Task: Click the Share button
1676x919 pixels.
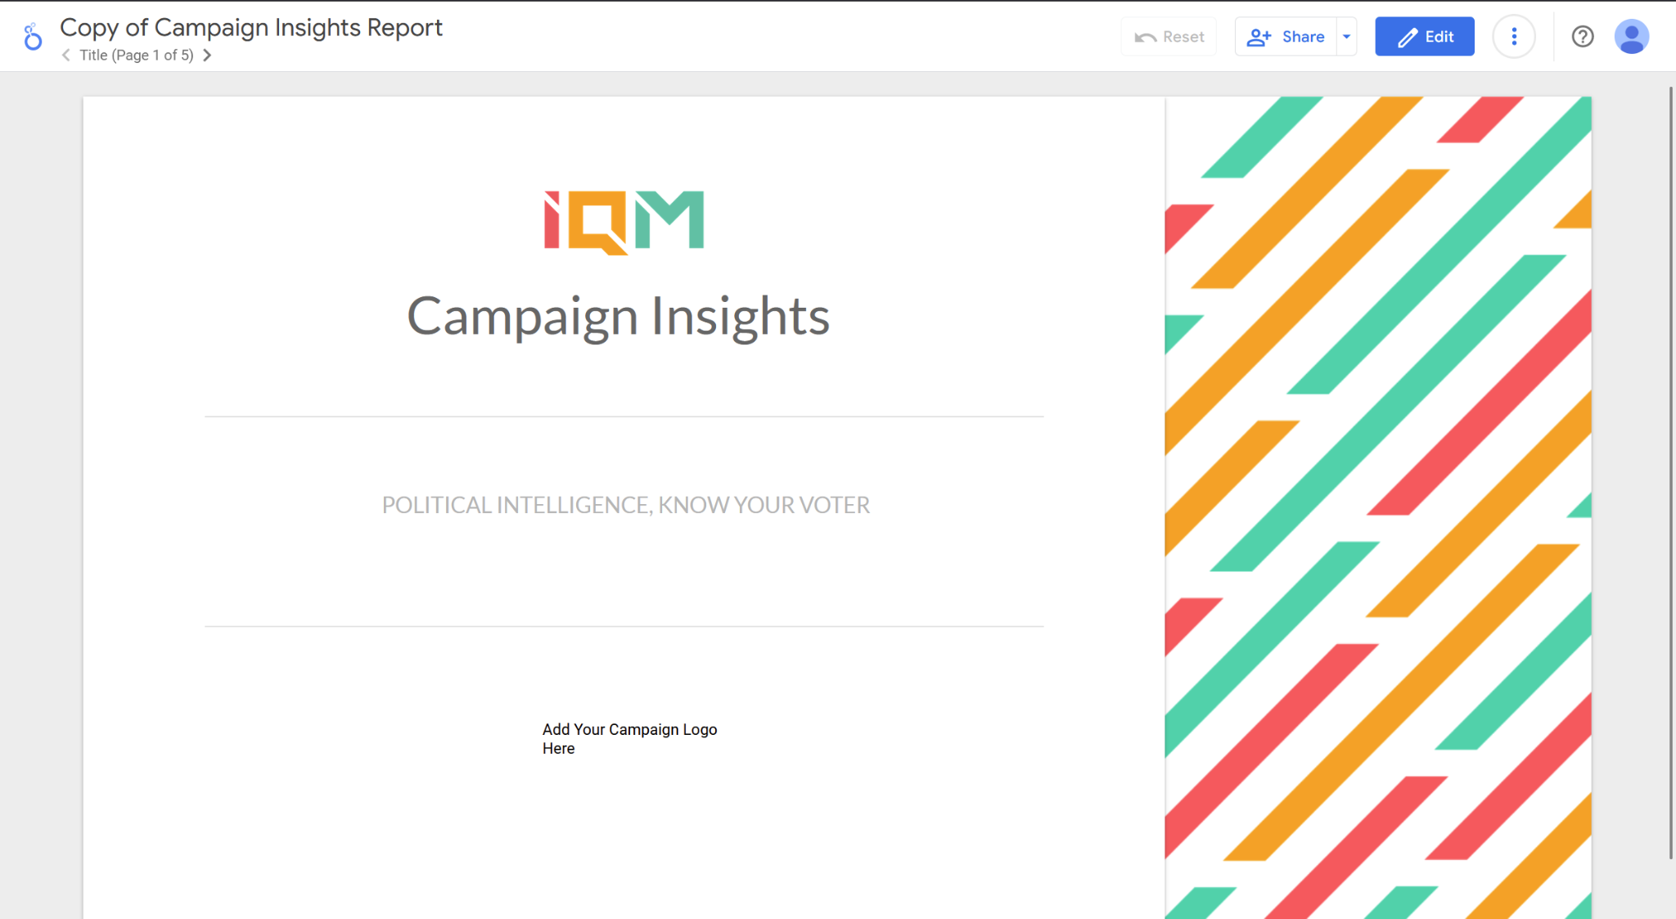Action: point(1286,37)
